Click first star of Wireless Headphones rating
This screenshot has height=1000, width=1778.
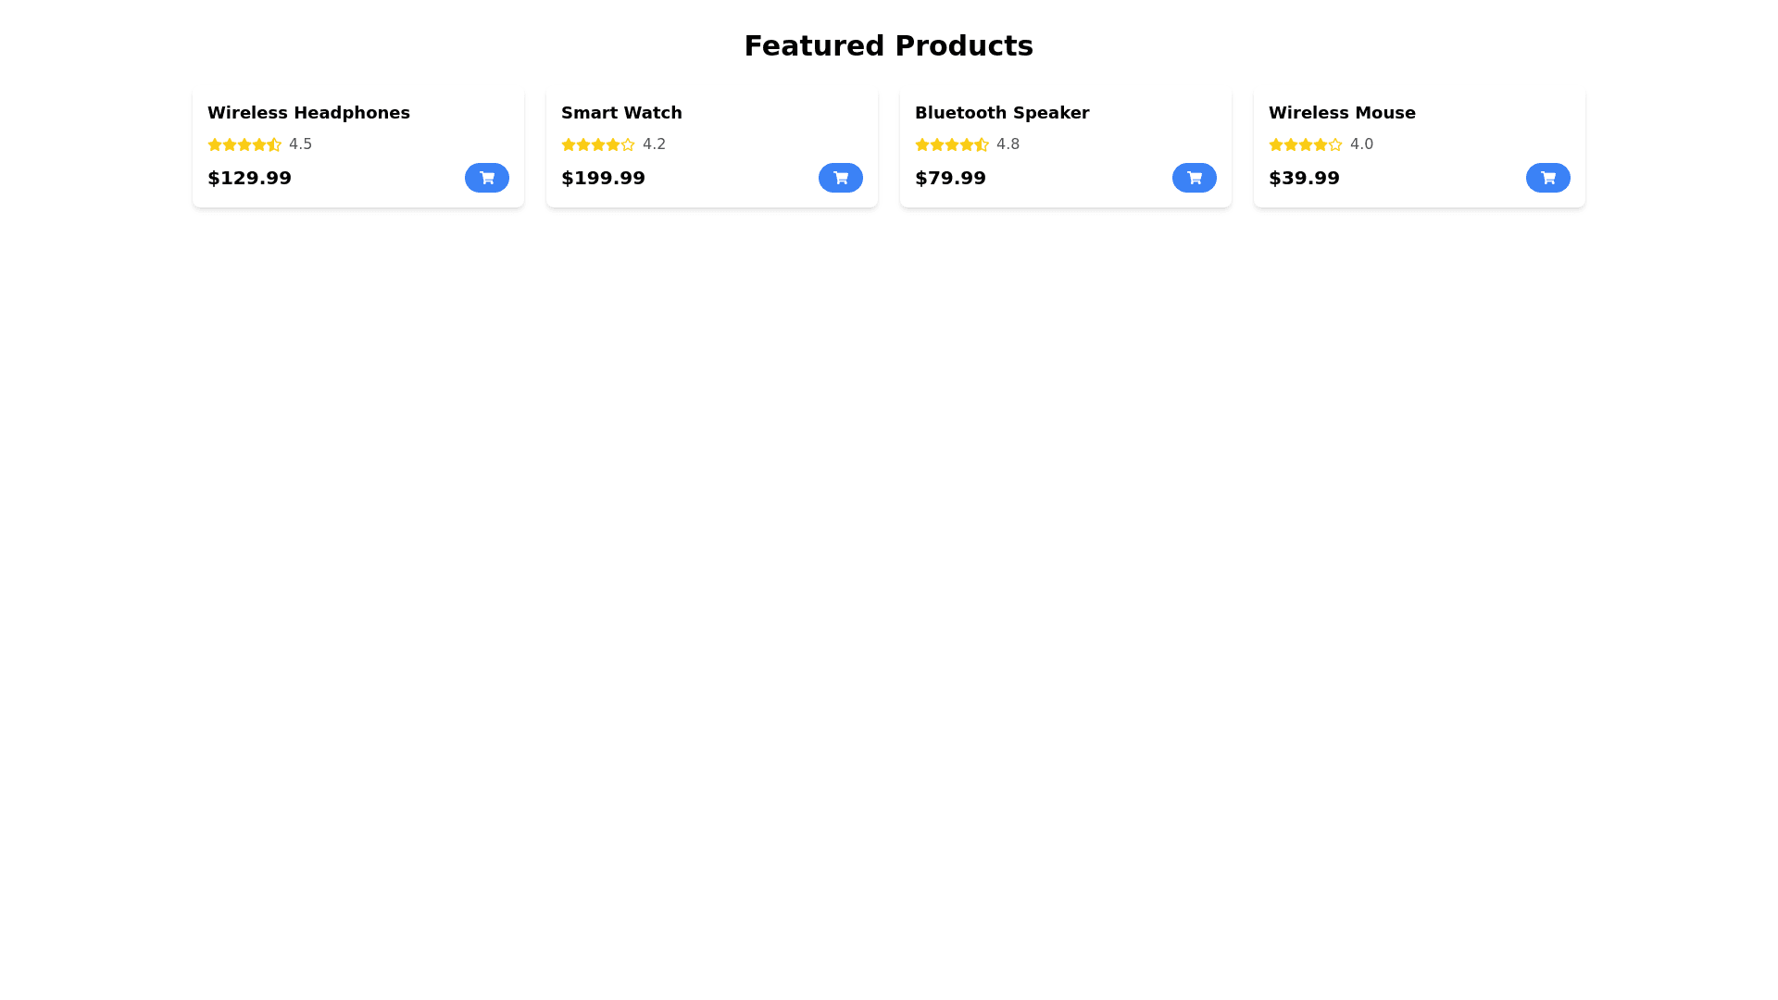coord(215,144)
